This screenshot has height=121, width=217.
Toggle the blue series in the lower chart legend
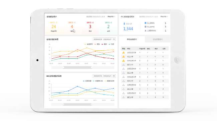tap(87, 81)
